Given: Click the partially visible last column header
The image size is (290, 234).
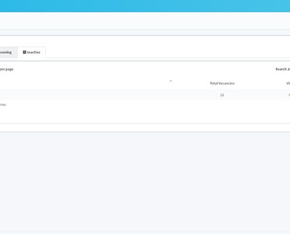Looking at the screenshot, I should click(x=288, y=83).
